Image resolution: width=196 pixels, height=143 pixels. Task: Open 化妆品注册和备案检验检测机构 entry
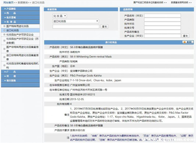tap(22, 65)
